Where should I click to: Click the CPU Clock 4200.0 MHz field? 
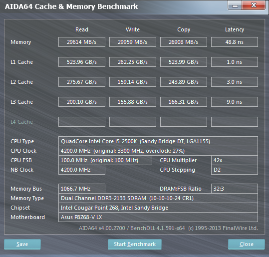tap(158, 151)
